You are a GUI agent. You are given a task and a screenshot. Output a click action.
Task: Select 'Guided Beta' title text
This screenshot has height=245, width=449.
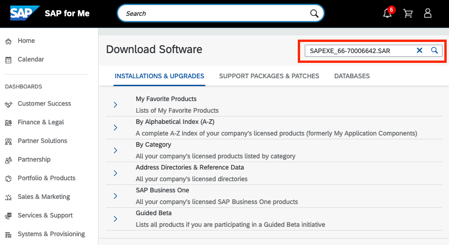pos(154,213)
